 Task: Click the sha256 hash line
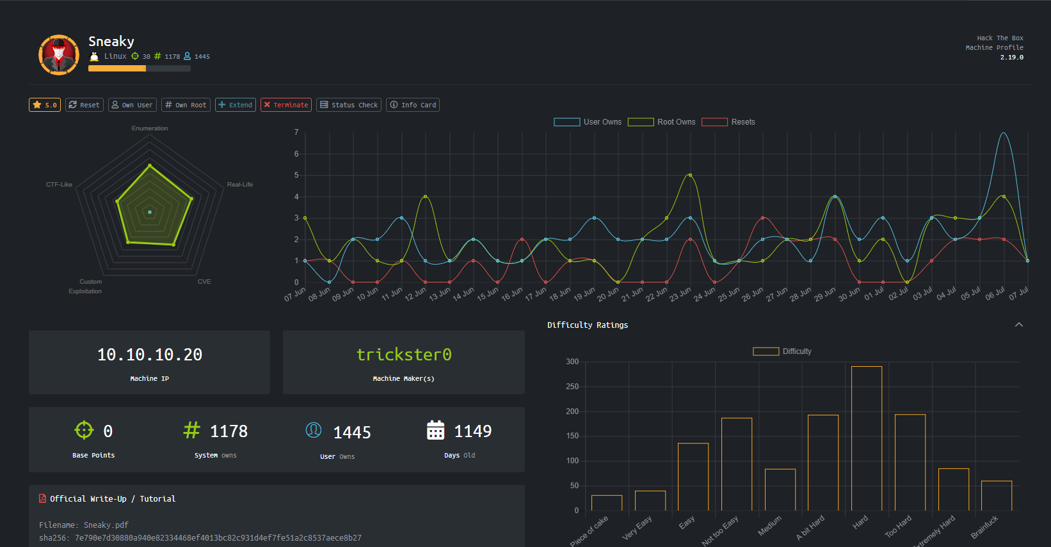click(x=200, y=537)
